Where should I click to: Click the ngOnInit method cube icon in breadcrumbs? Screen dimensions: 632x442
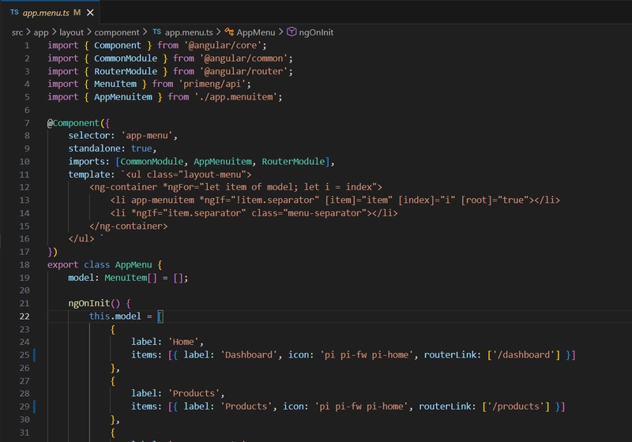[292, 32]
